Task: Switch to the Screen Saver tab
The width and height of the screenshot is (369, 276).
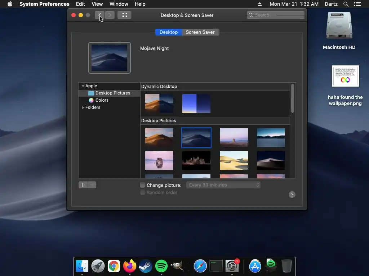Action: (x=200, y=32)
